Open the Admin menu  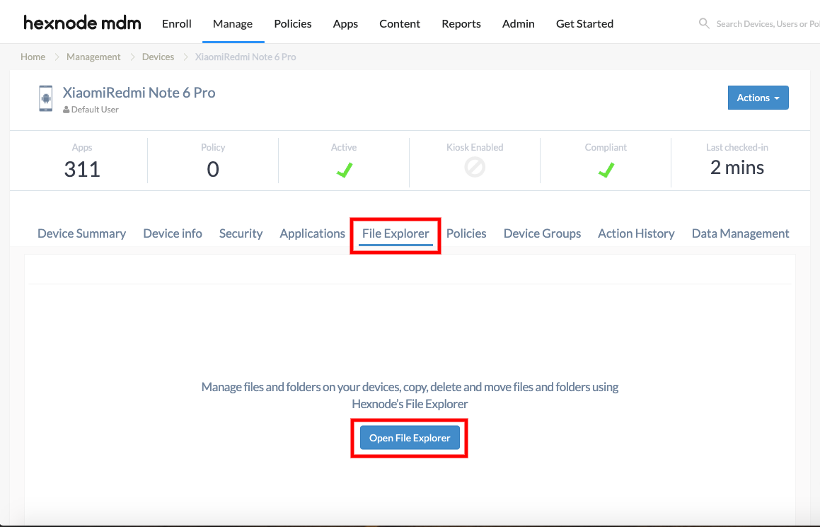(x=519, y=23)
